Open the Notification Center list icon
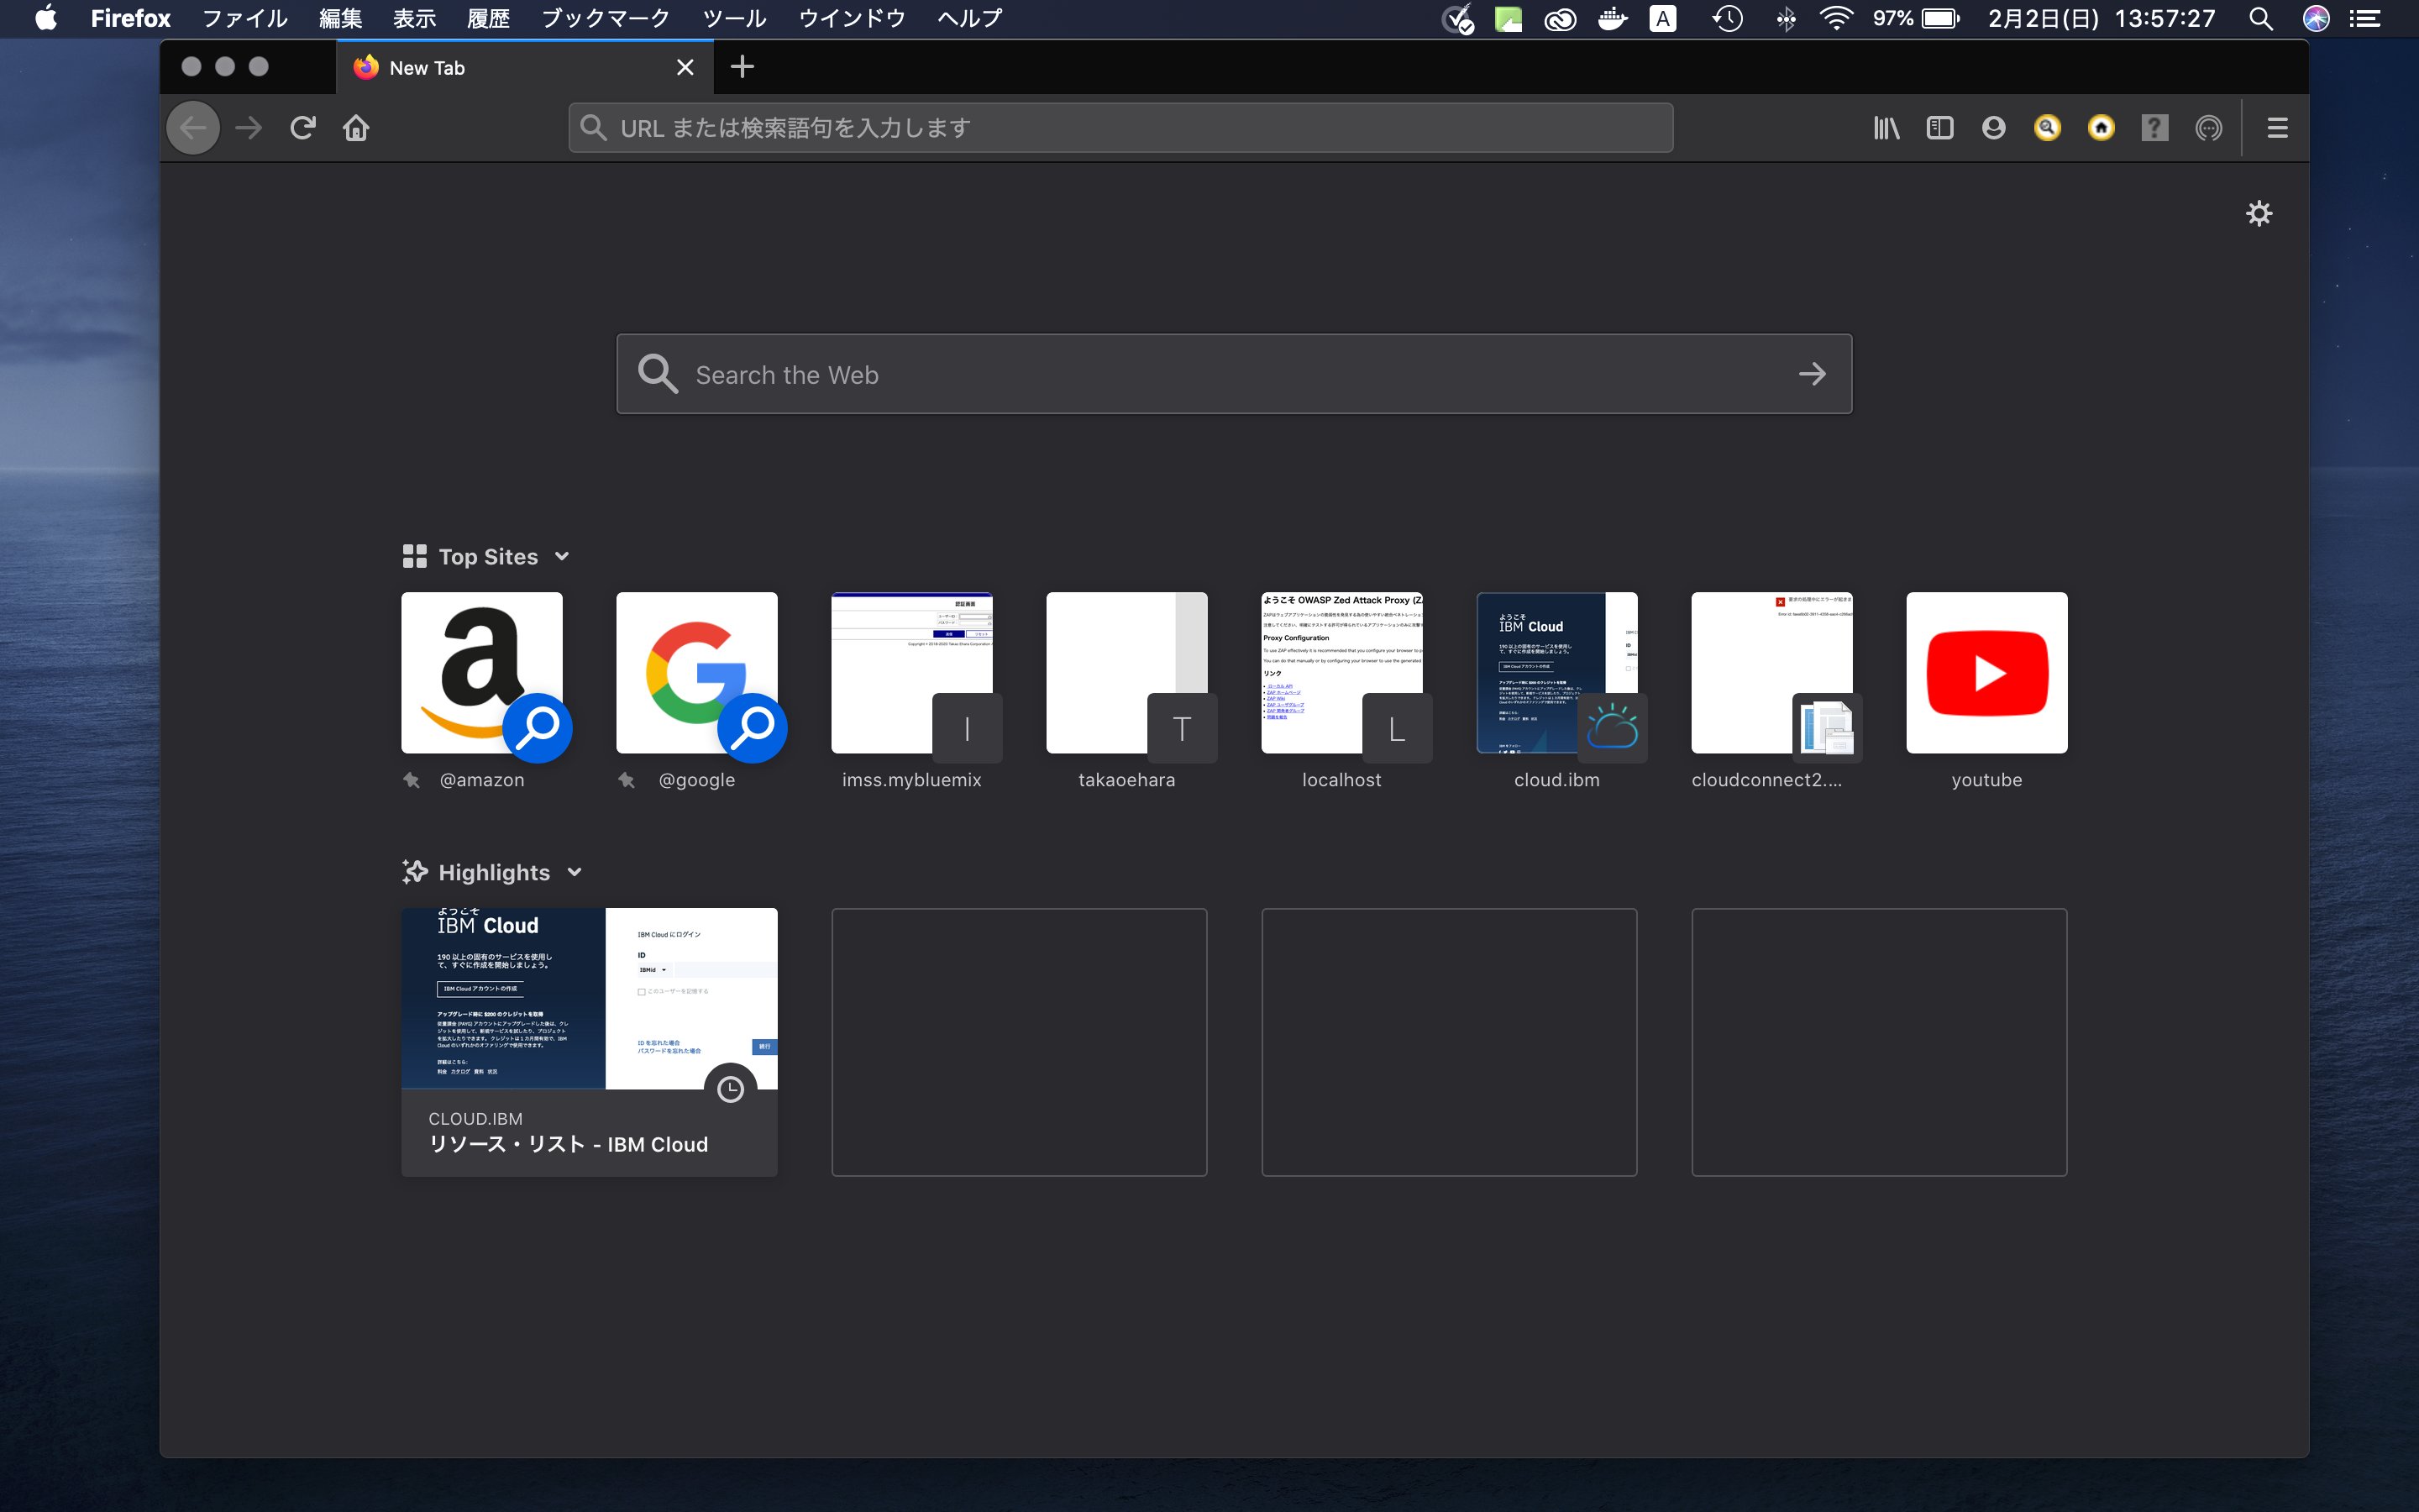2419x1512 pixels. pos(2365,18)
